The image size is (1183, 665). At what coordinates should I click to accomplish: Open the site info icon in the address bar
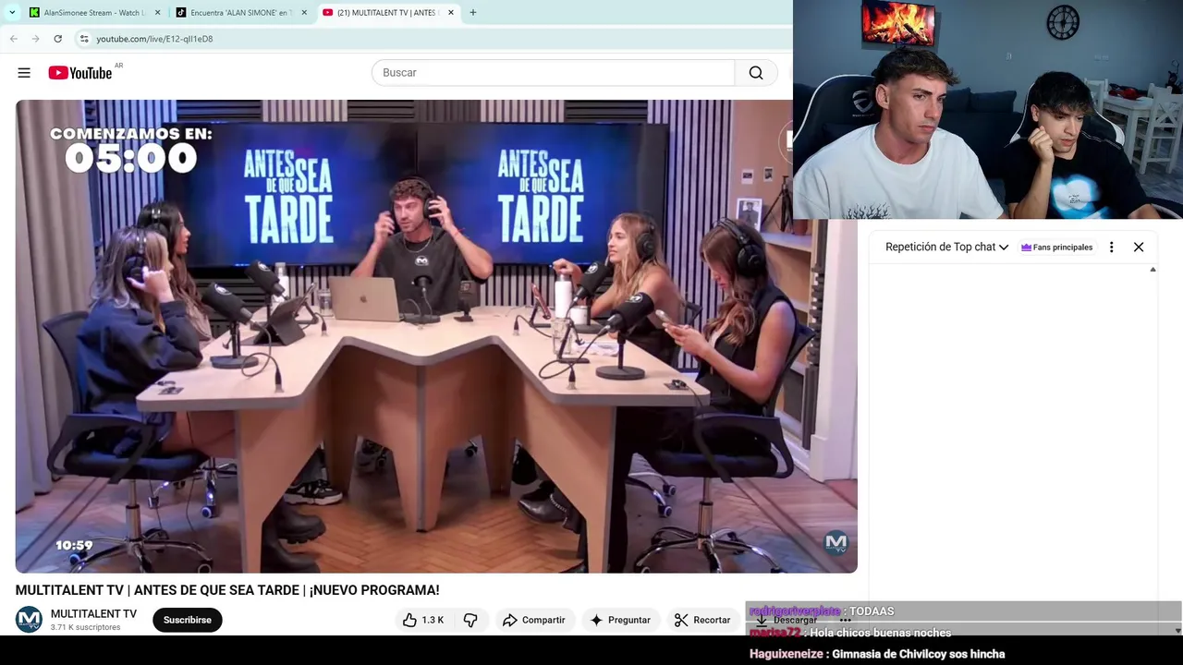(x=84, y=39)
